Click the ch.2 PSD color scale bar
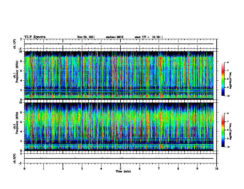 223,130
